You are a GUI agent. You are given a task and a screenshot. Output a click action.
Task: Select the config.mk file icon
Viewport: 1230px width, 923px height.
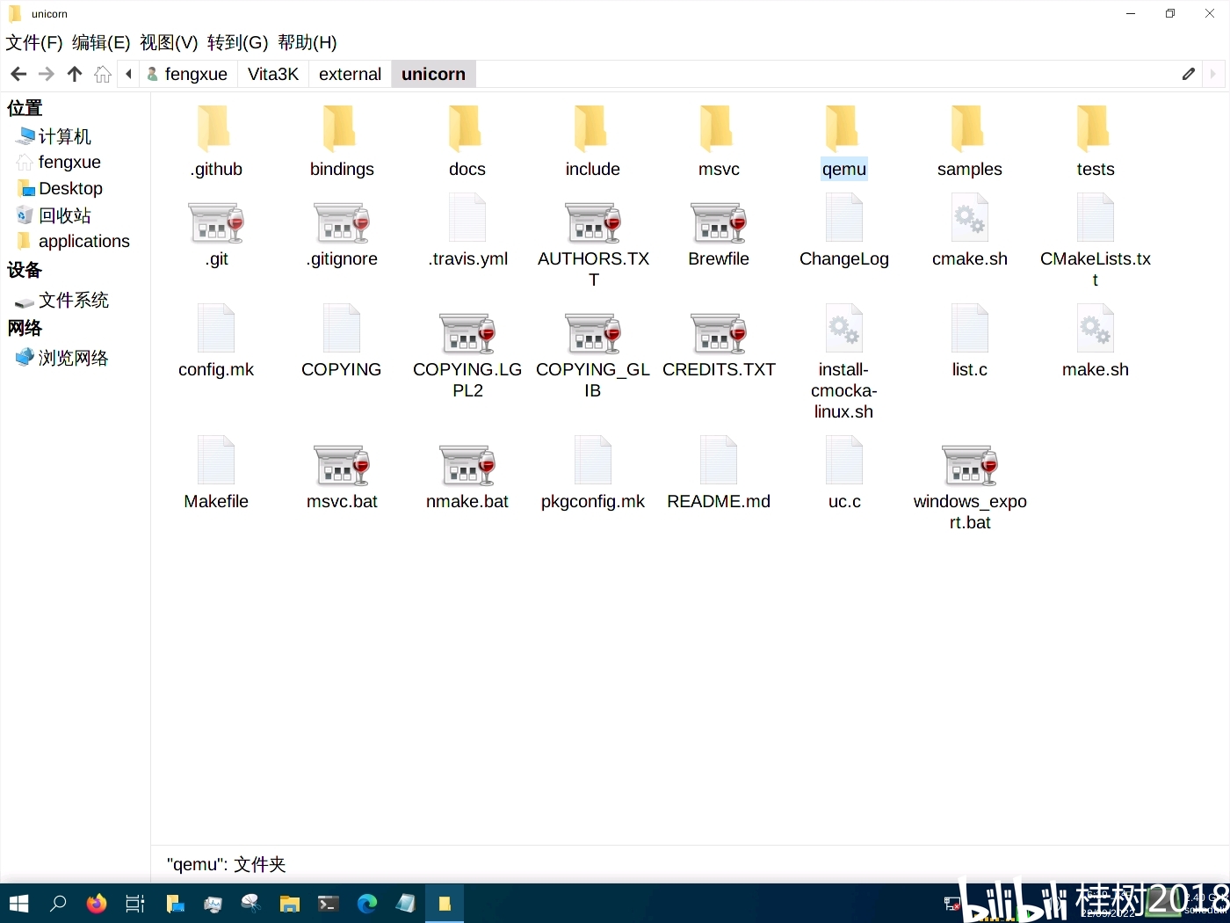coord(216,329)
